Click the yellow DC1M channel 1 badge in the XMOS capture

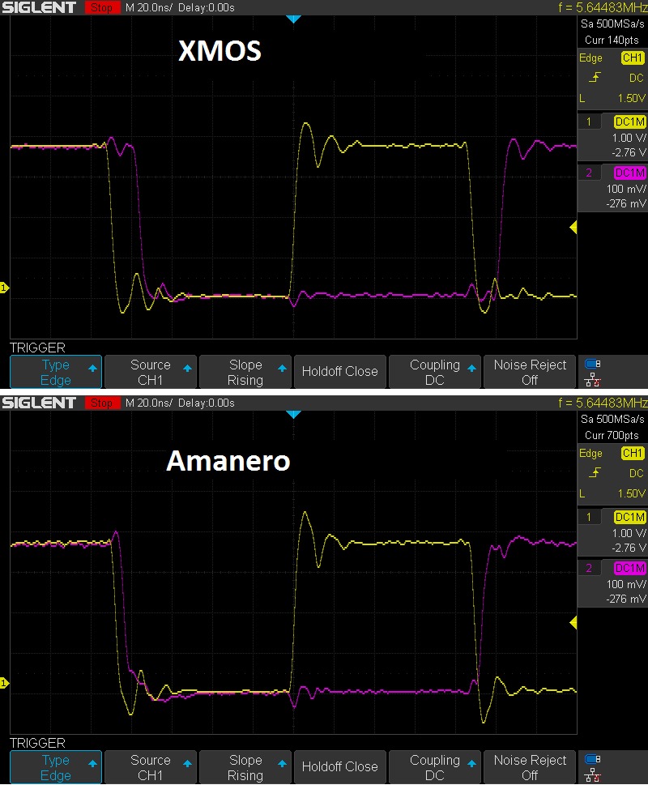(x=630, y=122)
